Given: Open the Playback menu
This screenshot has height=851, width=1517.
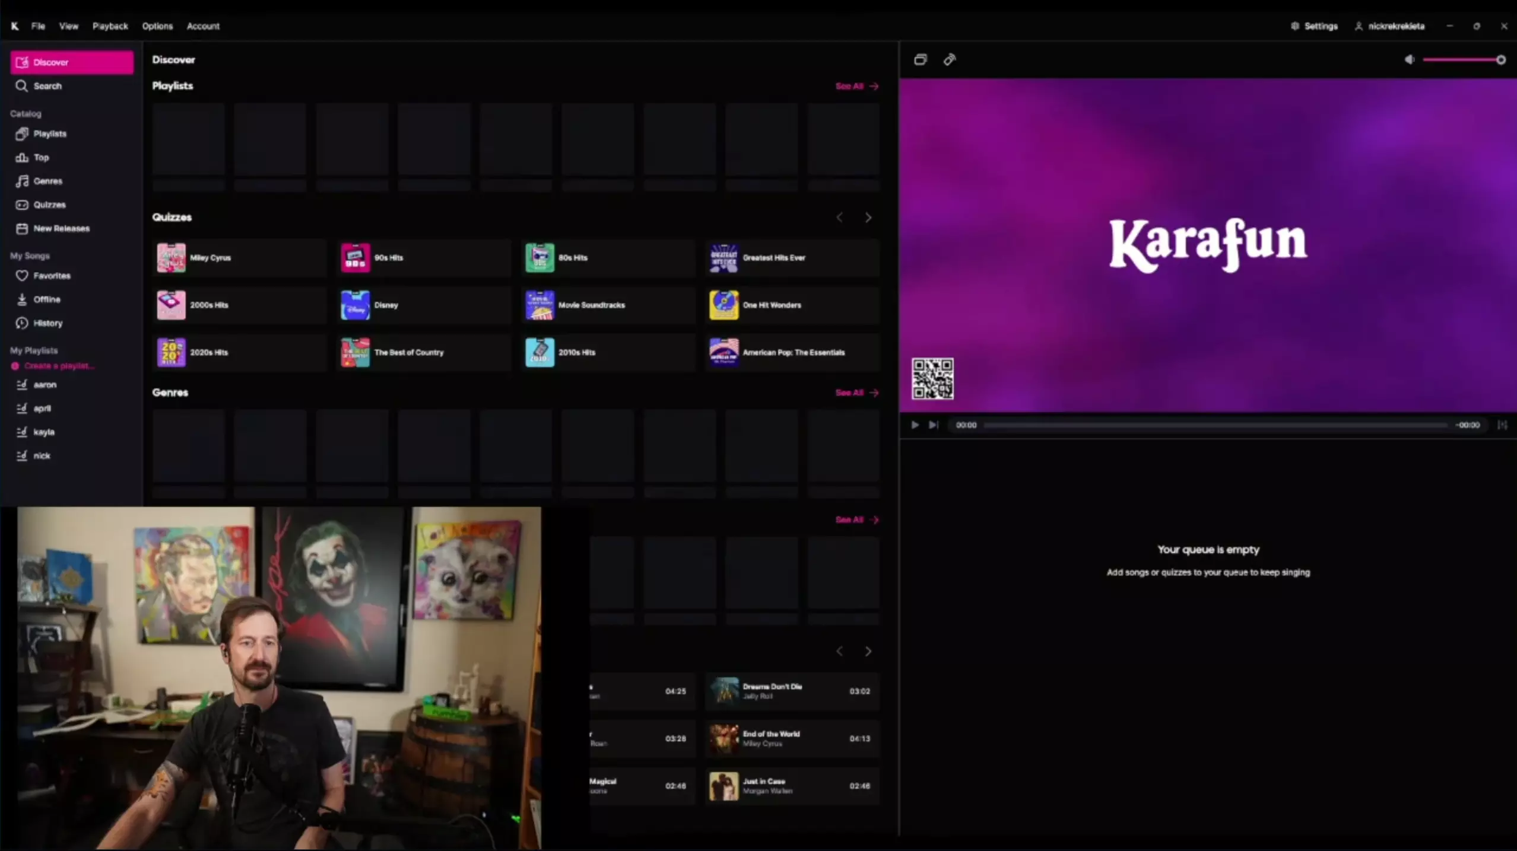Looking at the screenshot, I should pyautogui.click(x=110, y=26).
